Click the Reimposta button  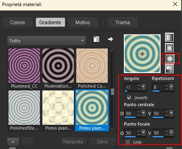(x=73, y=142)
